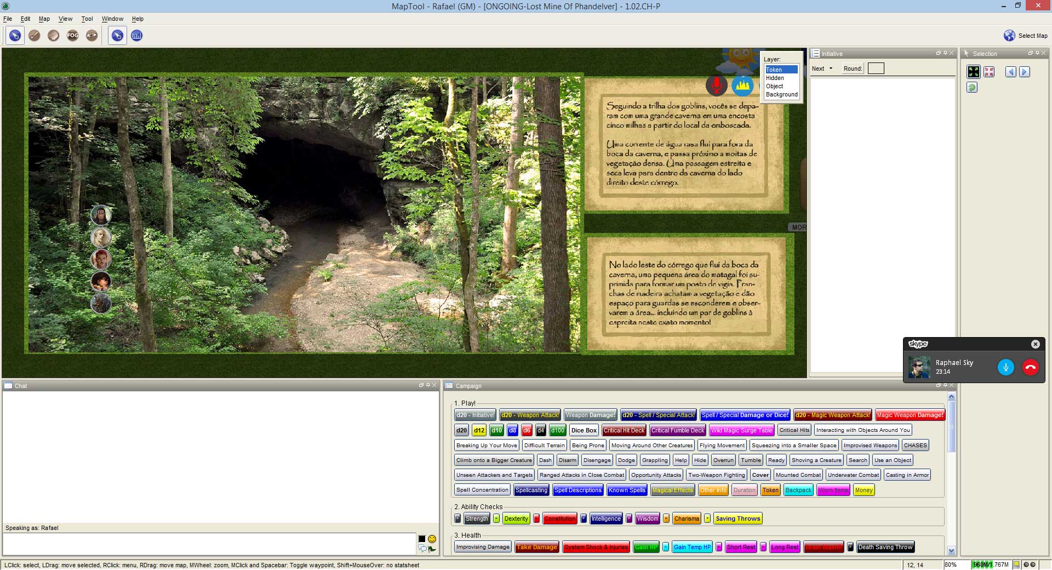Open the File menu
This screenshot has width=1052, height=570.
(8, 19)
